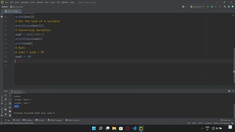Start debugging with the green bug icon
This screenshot has width=235, height=132.
click(x=212, y=7)
